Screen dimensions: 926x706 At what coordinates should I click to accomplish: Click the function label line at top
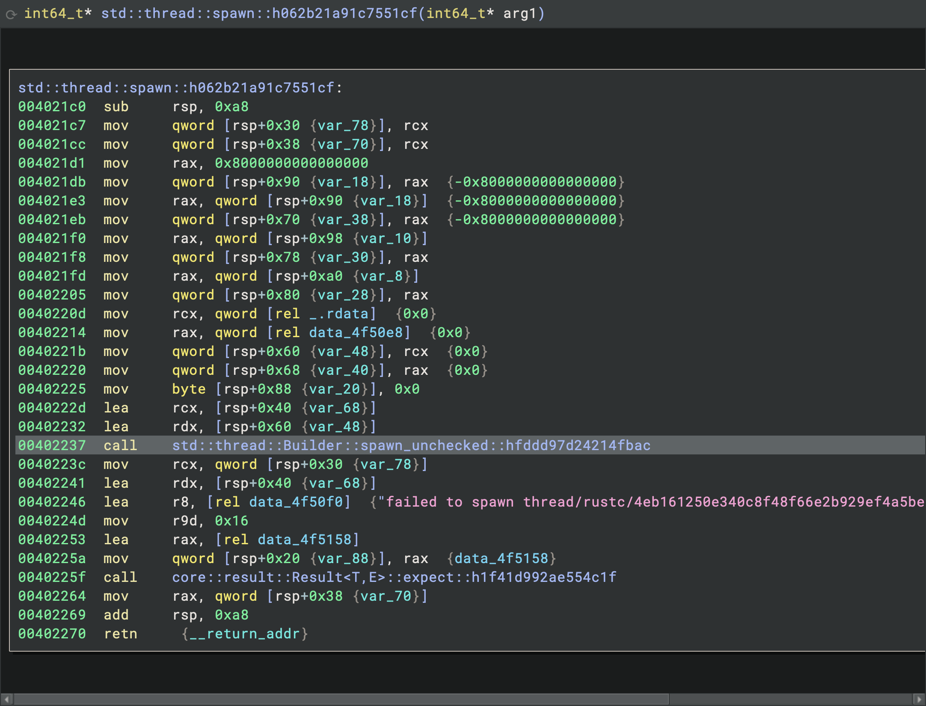click(x=180, y=88)
